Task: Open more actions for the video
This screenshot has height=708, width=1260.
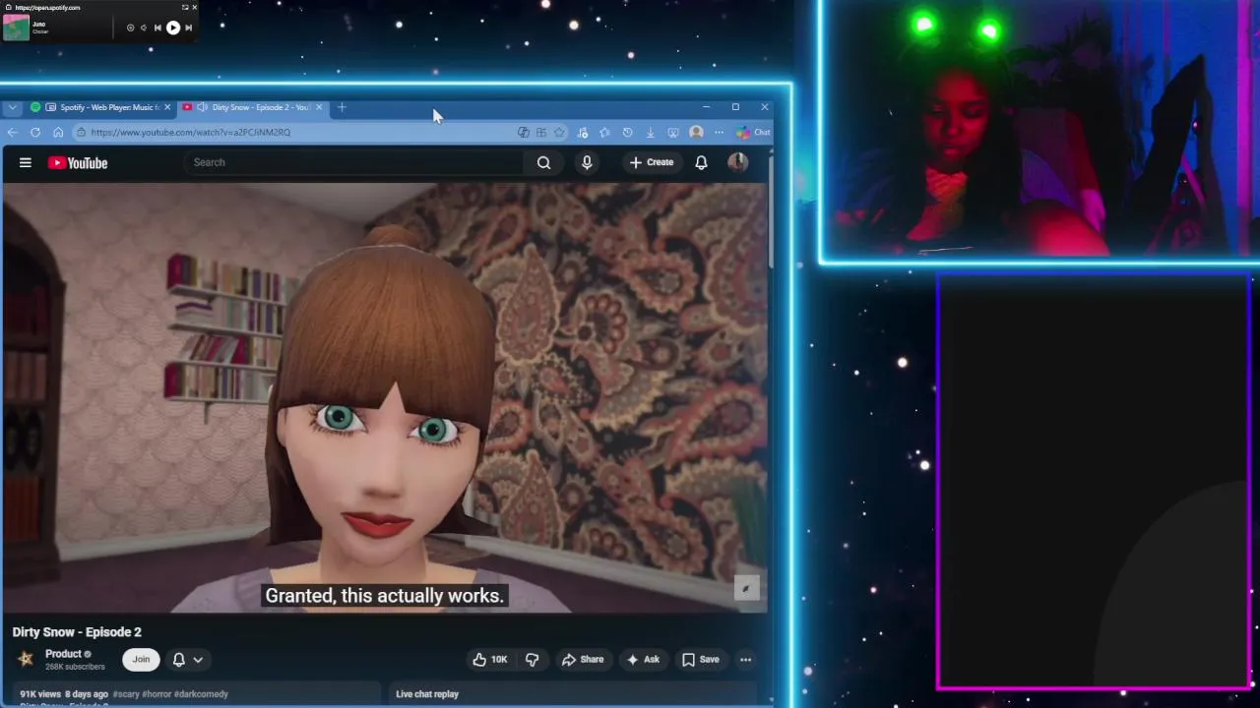Action: 745,659
